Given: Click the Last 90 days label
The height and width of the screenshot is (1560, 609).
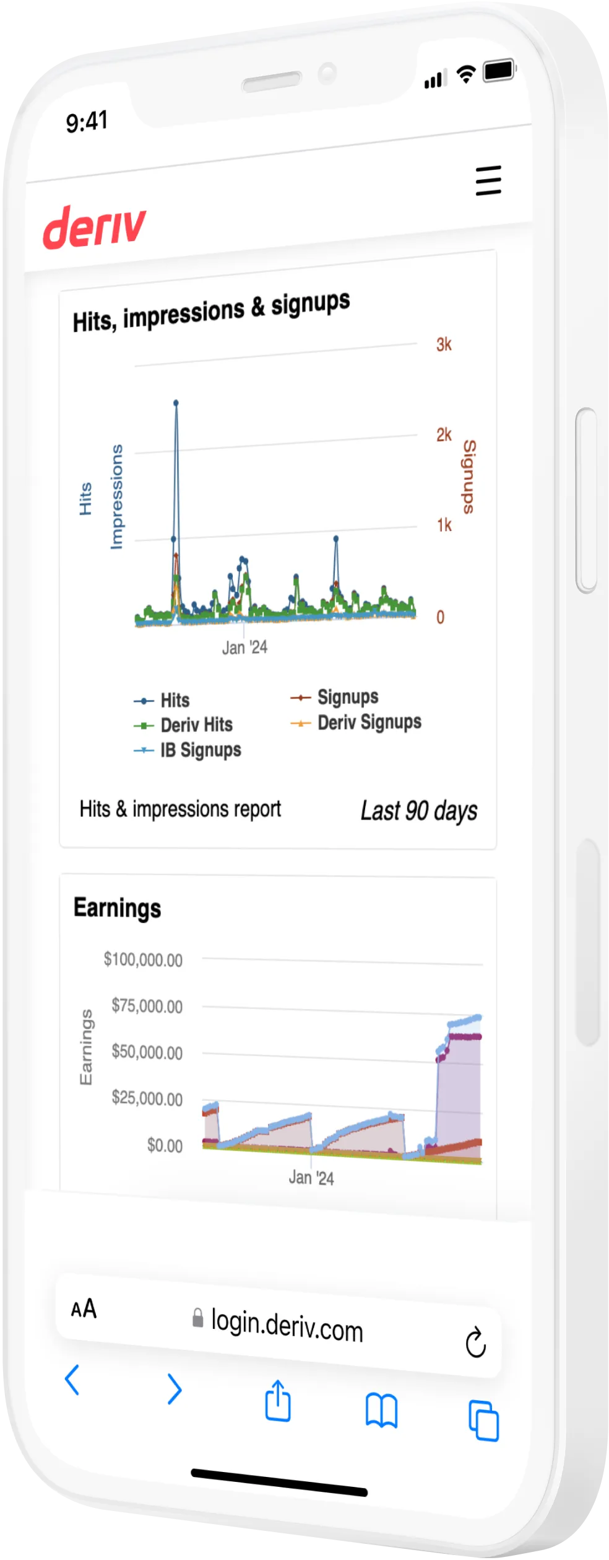Looking at the screenshot, I should pyautogui.click(x=419, y=811).
